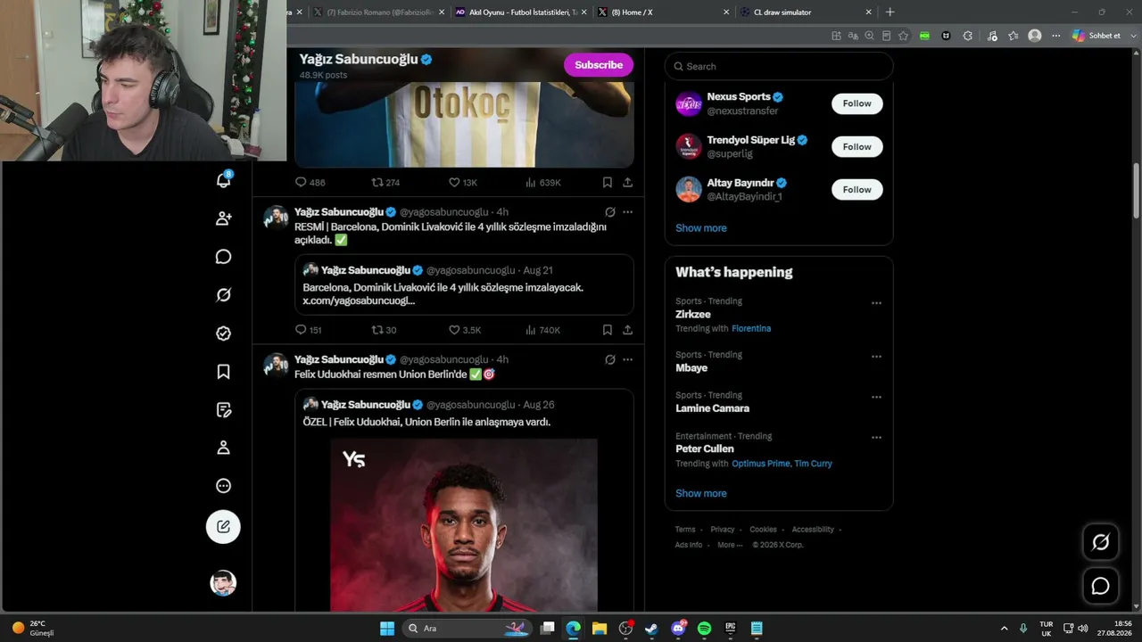The height and width of the screenshot is (642, 1142).
Task: Open the Articles icon in X sidebar
Action: coord(223,410)
